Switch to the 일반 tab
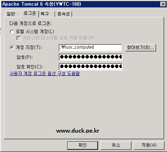Screen dimensions: 167x152 point(11,14)
